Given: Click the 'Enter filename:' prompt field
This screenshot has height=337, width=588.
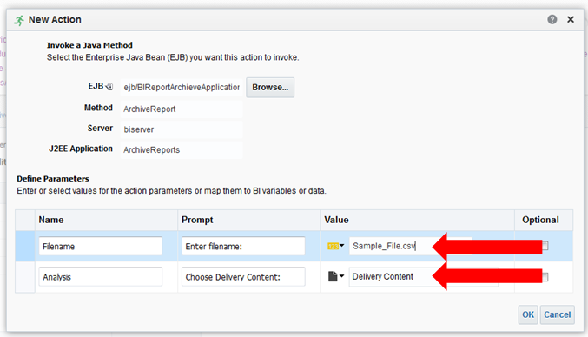Looking at the screenshot, I should point(243,247).
